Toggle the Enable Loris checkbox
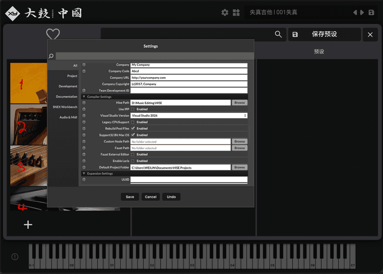This screenshot has width=383, height=274. click(133, 161)
